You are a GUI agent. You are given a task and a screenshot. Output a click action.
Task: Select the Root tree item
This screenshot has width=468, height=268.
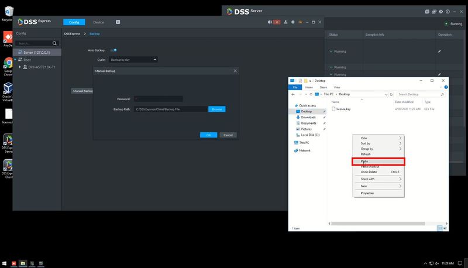click(27, 60)
